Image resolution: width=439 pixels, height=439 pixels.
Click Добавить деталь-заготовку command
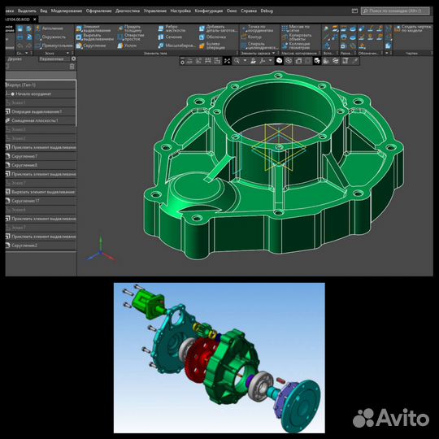(219, 28)
